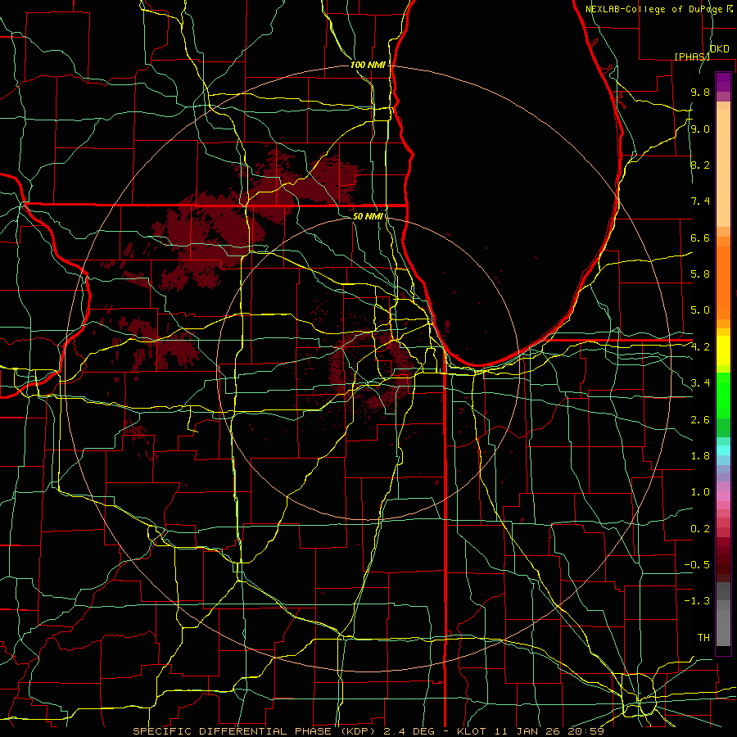Select the 1.8 scale label
Viewport: 737px width, 737px height.
click(x=700, y=456)
